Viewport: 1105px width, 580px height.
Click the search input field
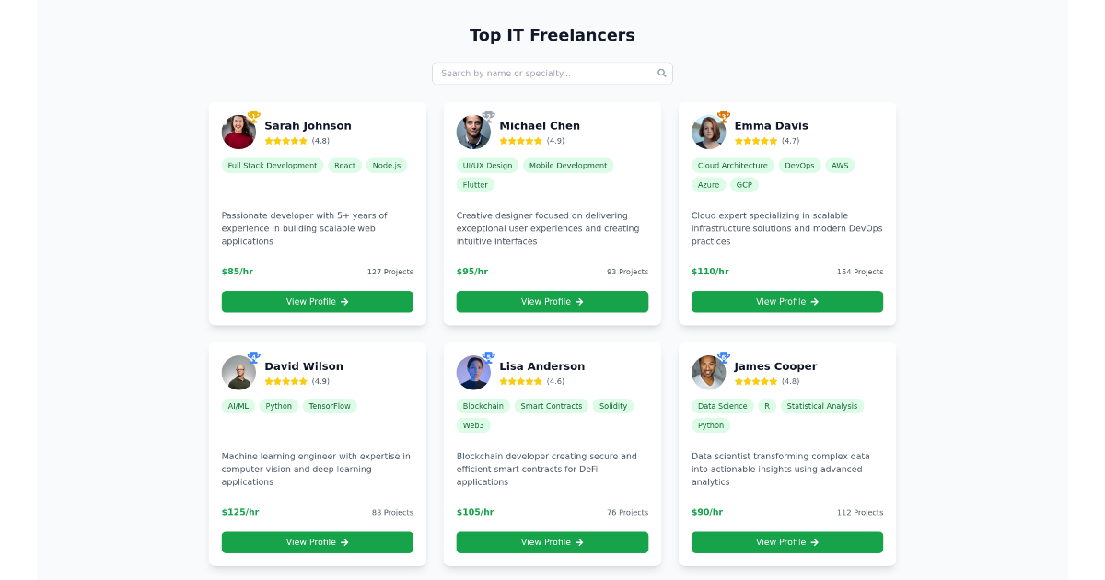[x=543, y=73]
